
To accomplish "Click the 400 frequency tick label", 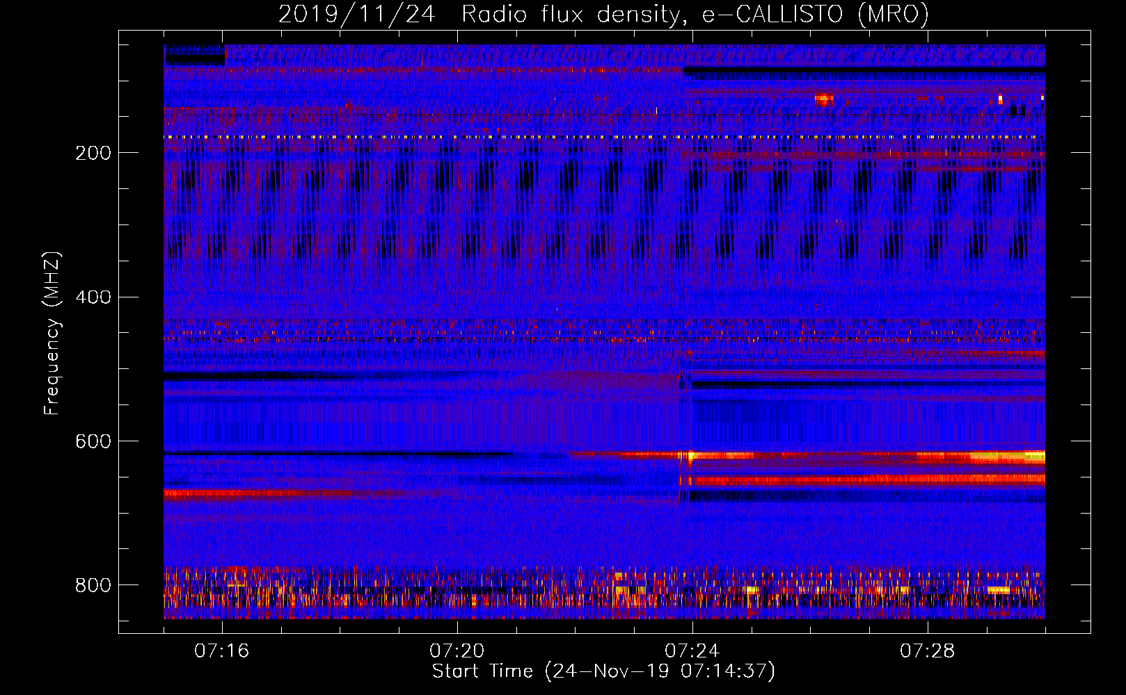I will coord(93,297).
